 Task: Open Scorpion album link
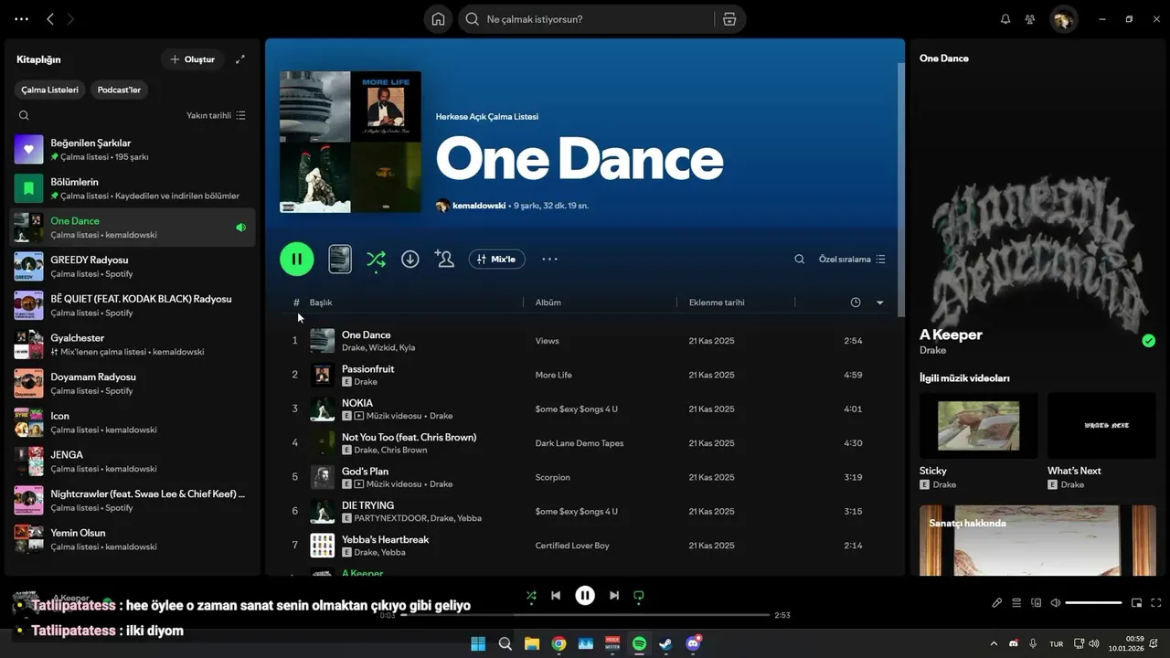[x=552, y=477]
